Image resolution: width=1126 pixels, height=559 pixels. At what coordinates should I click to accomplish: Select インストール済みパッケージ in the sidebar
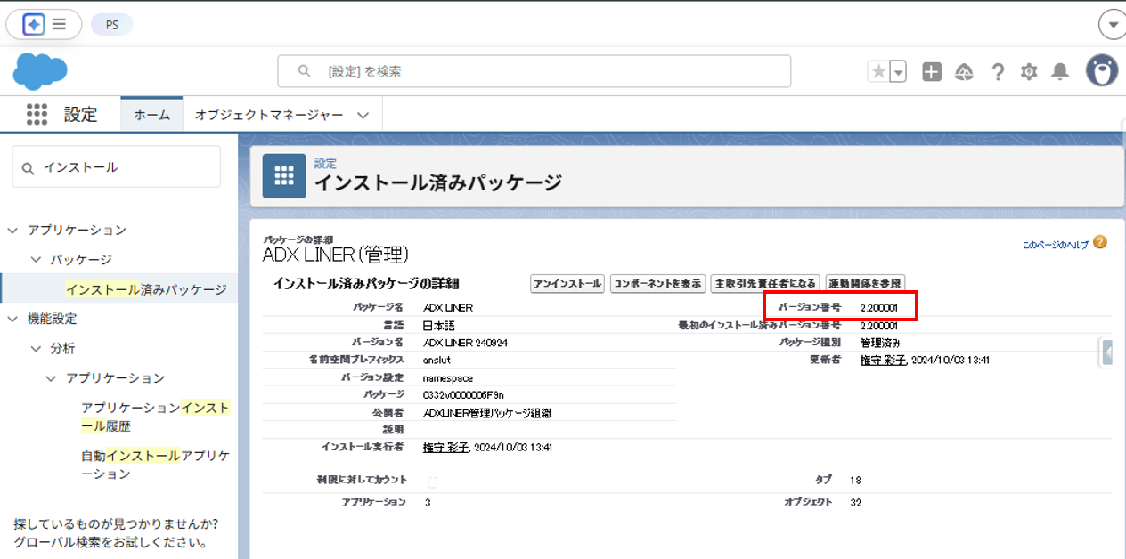coord(146,289)
